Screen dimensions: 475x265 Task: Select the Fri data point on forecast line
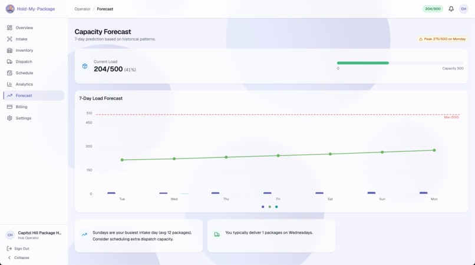(278, 155)
